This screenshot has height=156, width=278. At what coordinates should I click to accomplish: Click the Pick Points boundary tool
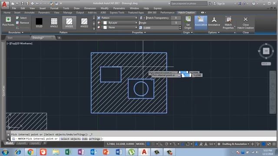pyautogui.click(x=8, y=21)
